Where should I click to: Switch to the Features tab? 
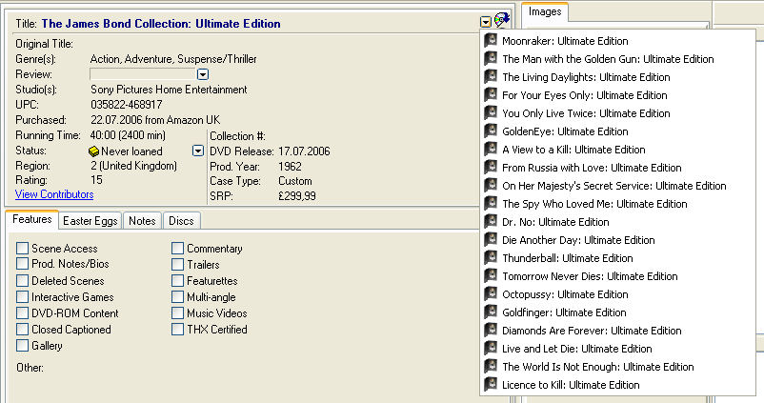(32, 219)
